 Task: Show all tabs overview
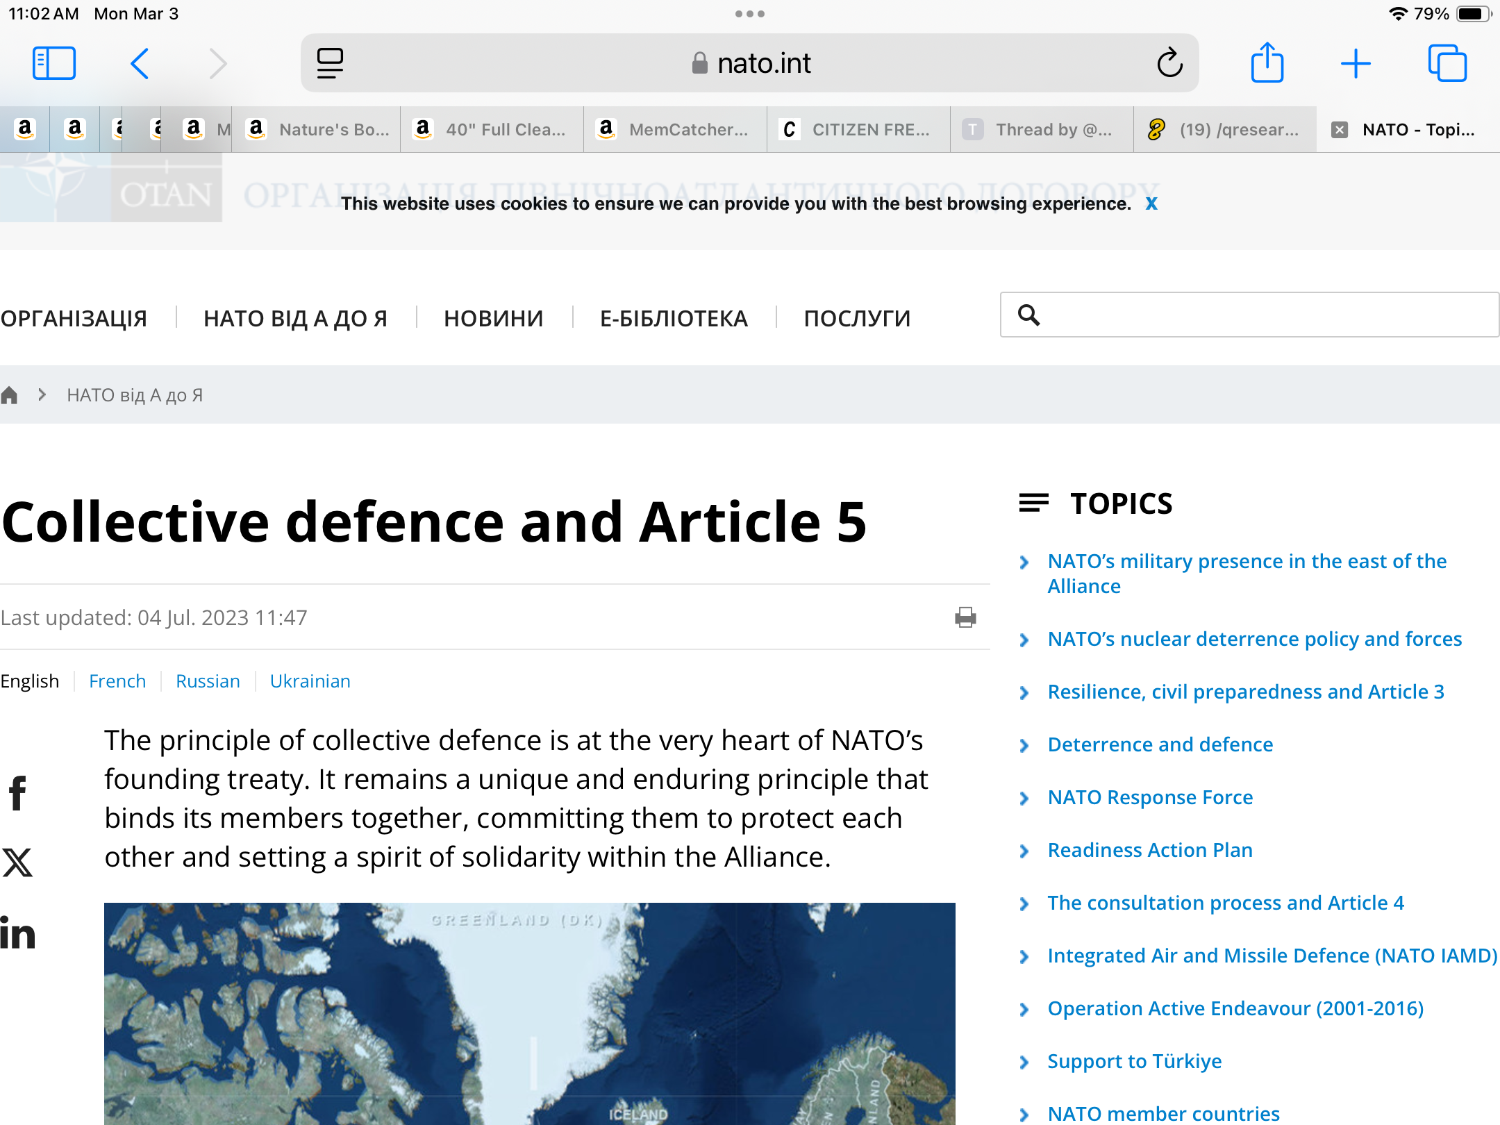[x=1447, y=63]
